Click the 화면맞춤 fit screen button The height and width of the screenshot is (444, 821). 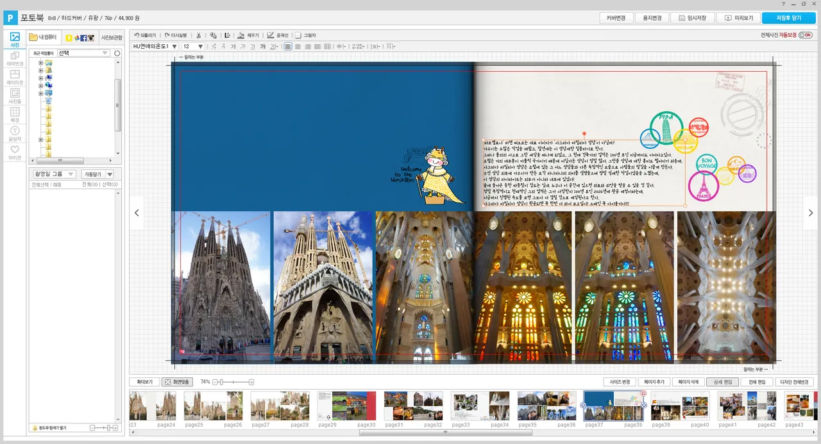tap(177, 382)
